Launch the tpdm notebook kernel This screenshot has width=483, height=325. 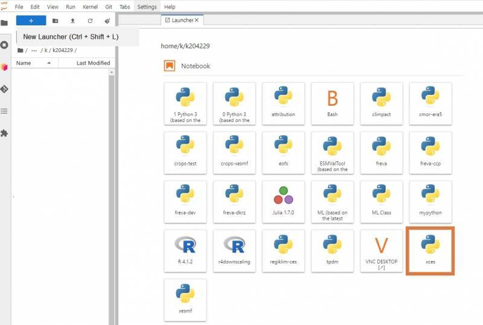[332, 251]
